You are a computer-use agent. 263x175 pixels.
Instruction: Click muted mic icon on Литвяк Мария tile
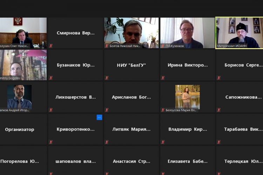[x=107, y=142]
